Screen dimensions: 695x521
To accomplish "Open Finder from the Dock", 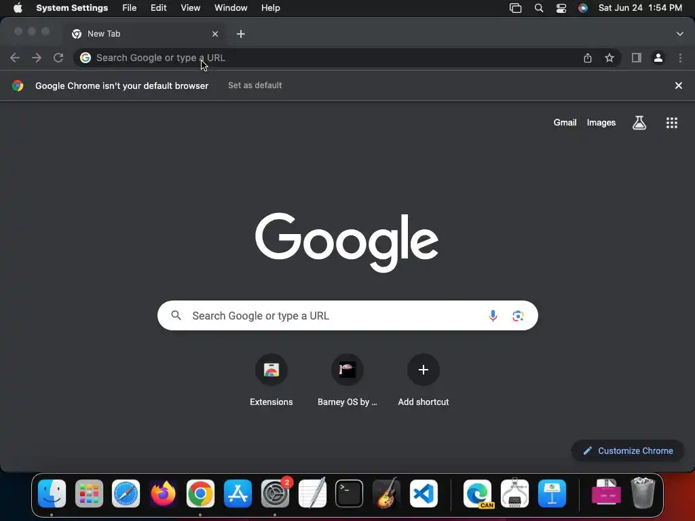I will [52, 493].
